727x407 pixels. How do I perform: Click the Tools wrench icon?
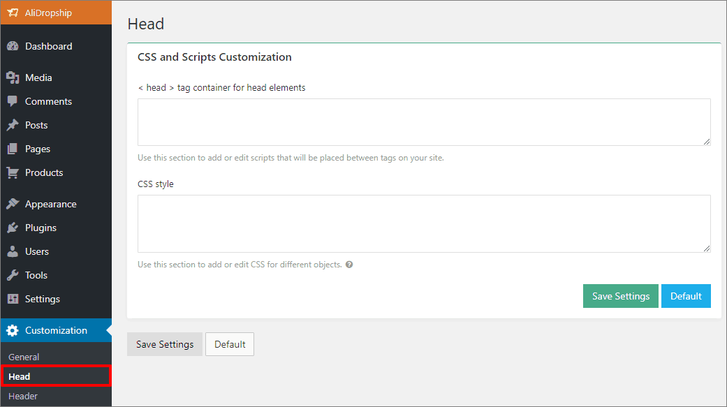pyautogui.click(x=13, y=275)
